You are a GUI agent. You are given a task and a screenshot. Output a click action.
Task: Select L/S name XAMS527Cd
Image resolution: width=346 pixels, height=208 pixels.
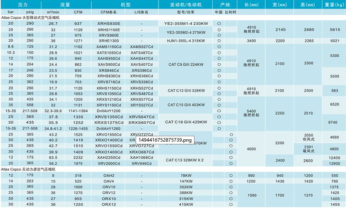point(141,47)
